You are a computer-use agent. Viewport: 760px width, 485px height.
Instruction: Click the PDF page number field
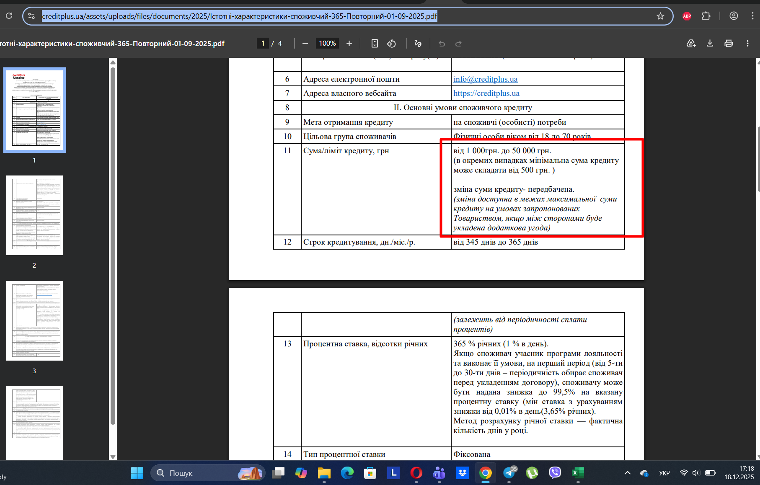263,44
